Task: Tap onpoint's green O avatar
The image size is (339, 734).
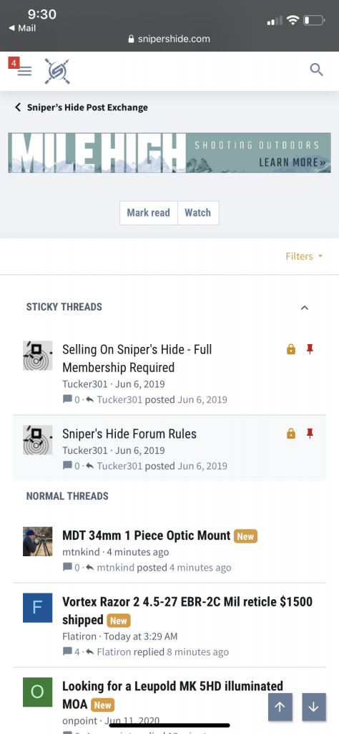Action: click(x=37, y=692)
